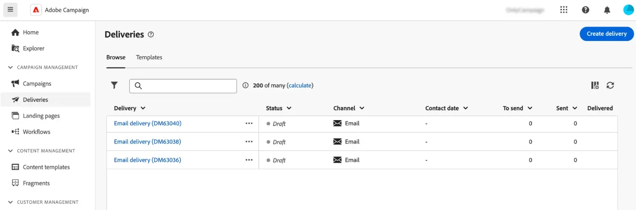Collapse the Customer Management section

[x=10, y=202]
